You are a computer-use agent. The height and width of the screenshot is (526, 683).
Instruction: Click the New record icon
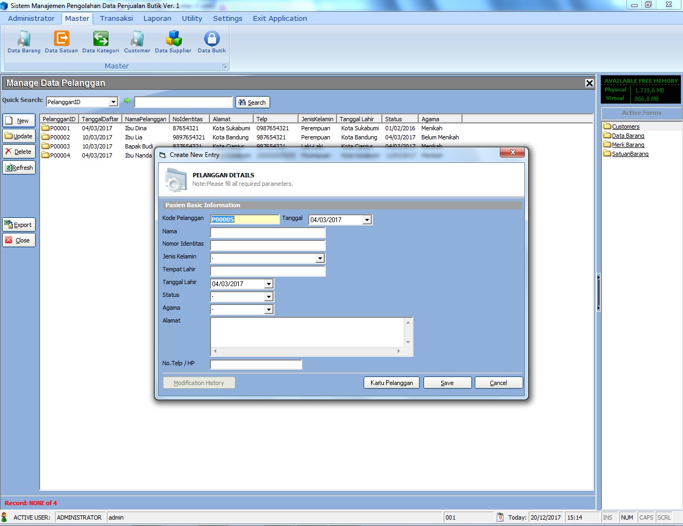(x=19, y=120)
